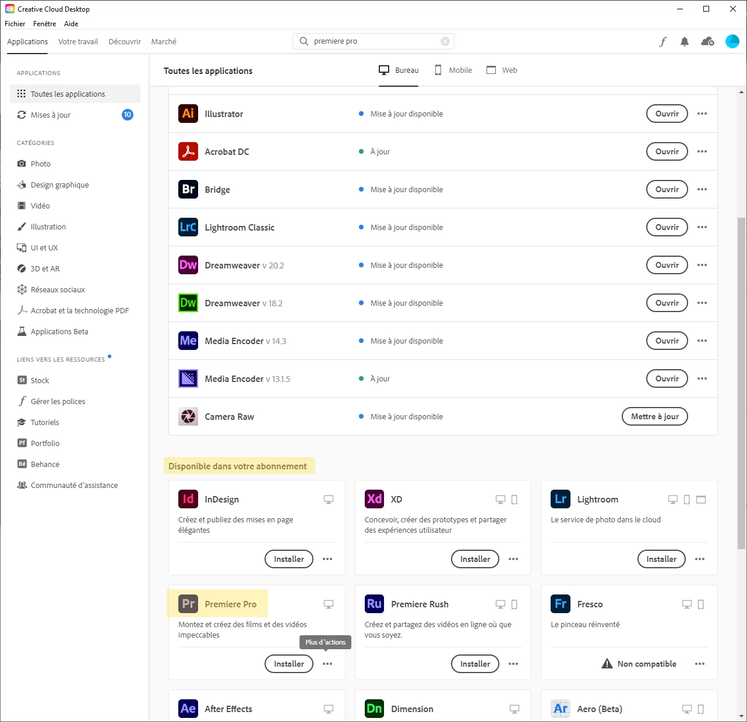Click the Dreamweaver v 20.2 icon
Screen dimensions: 747x722
point(188,265)
